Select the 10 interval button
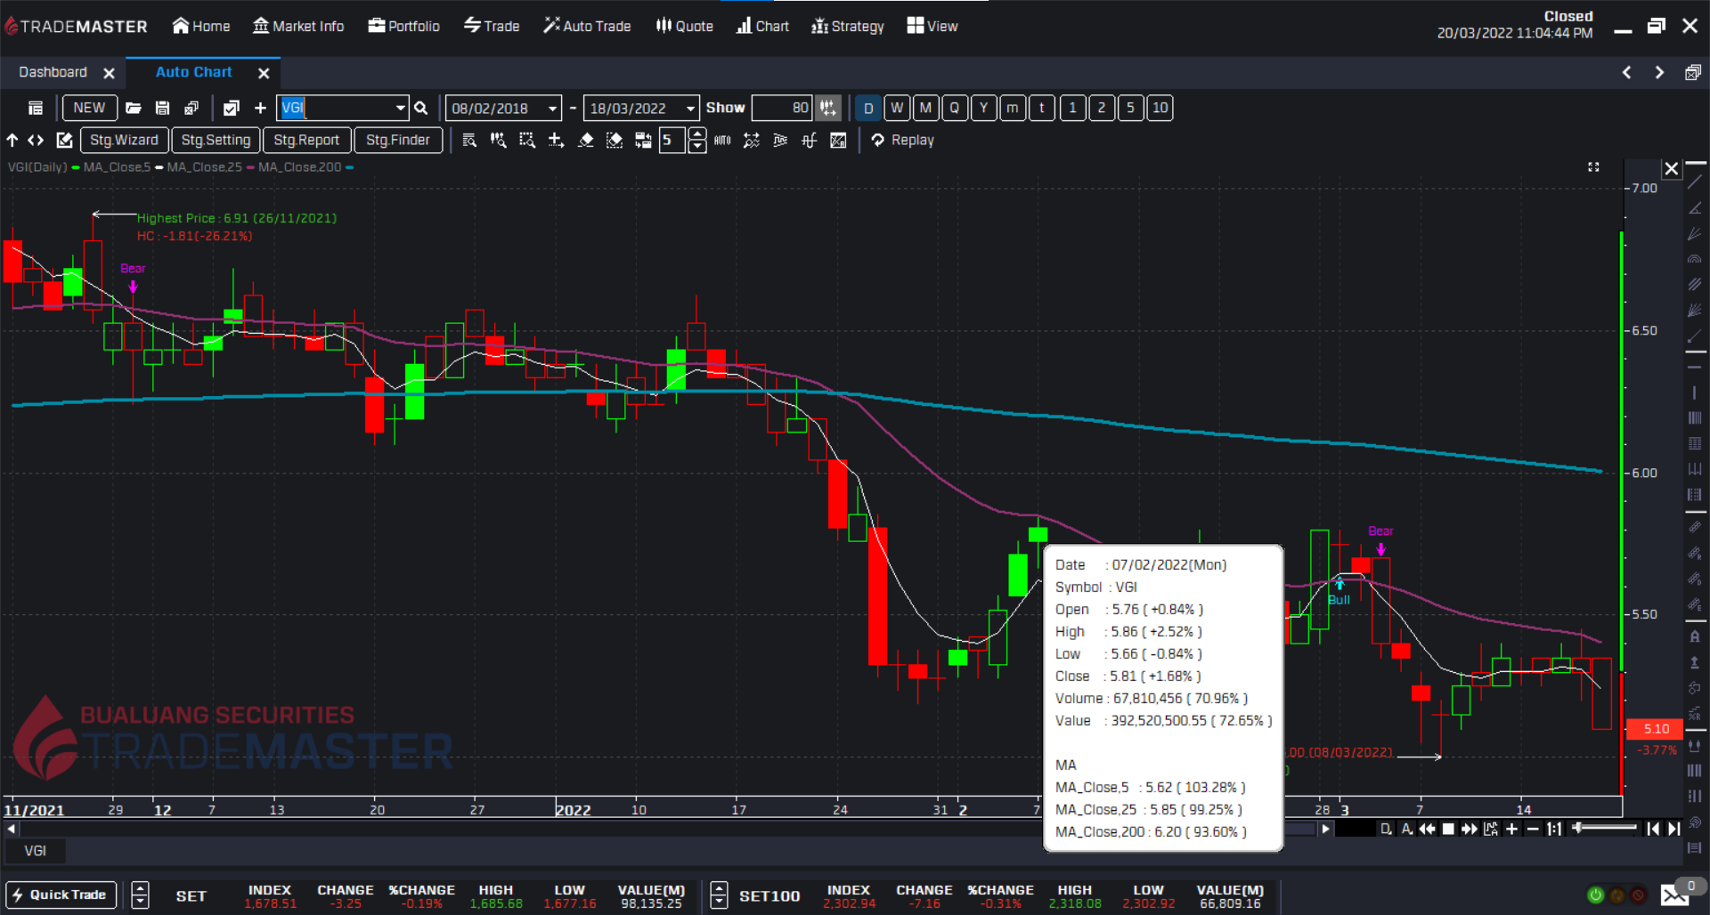 click(1160, 108)
